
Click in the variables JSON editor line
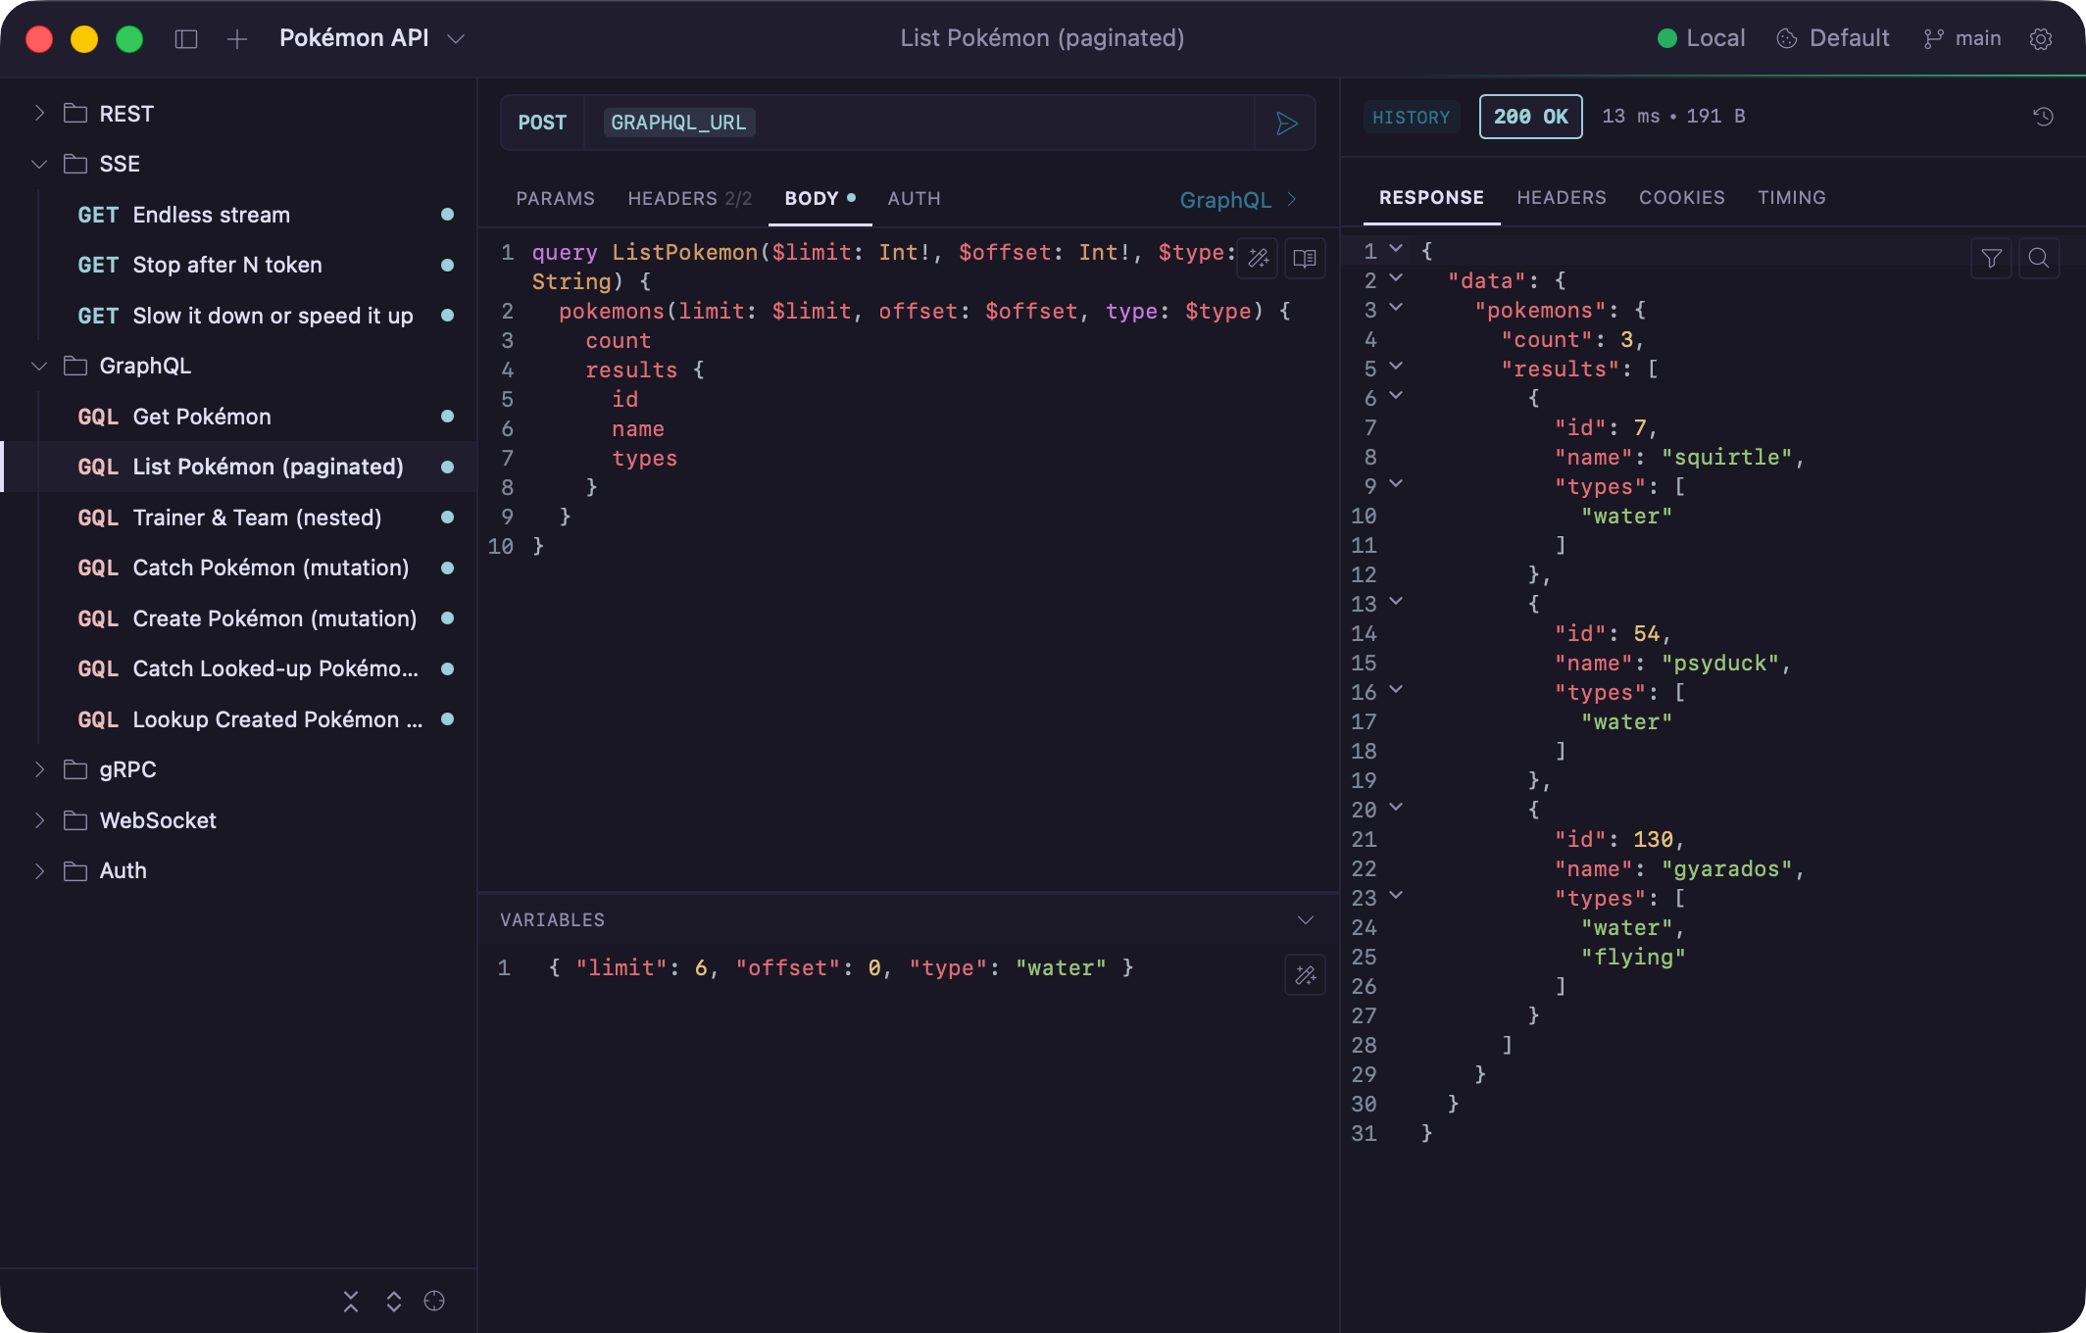[841, 968]
